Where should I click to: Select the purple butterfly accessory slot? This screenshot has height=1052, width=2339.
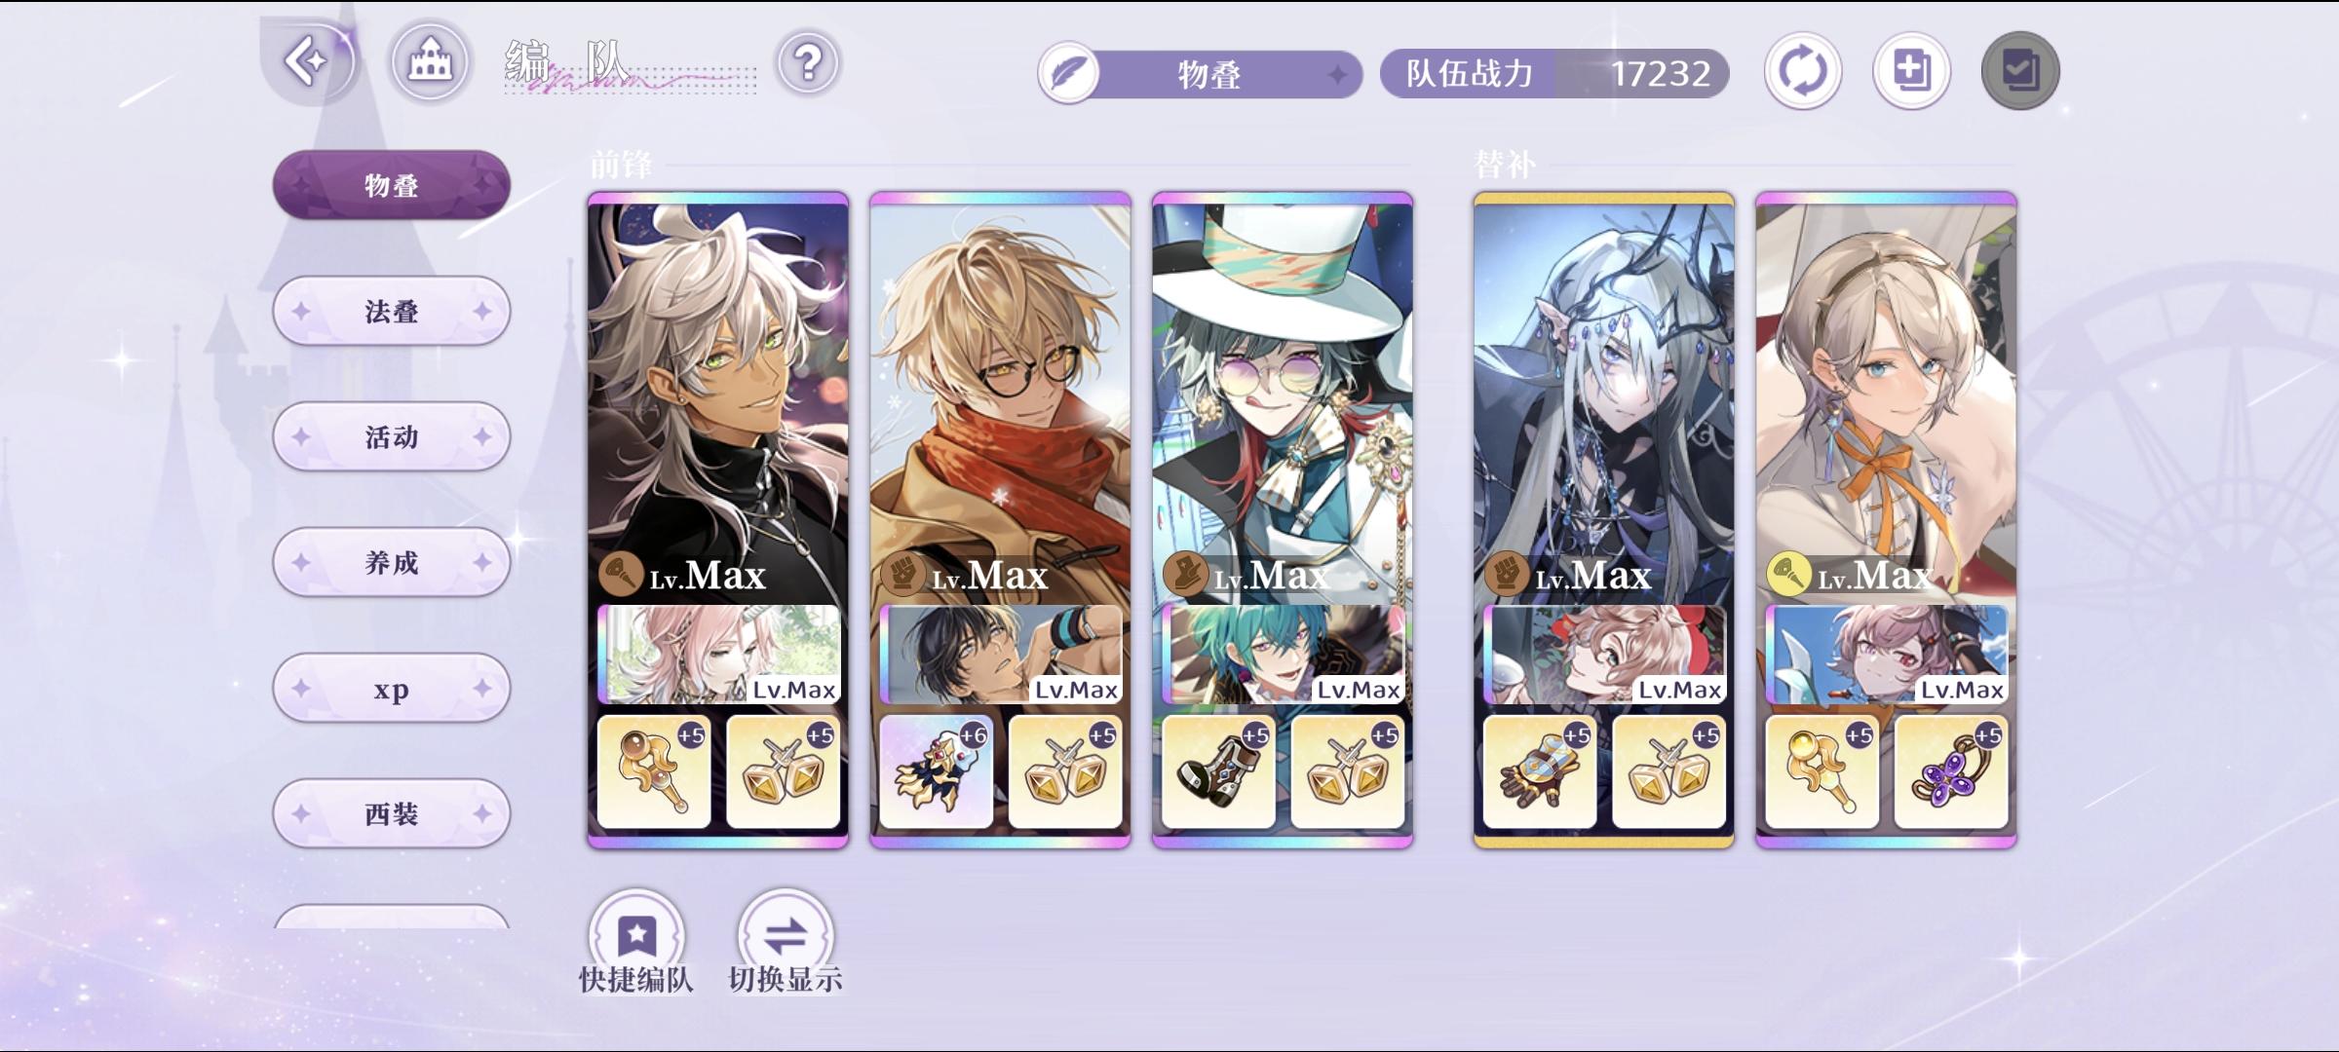[1951, 771]
